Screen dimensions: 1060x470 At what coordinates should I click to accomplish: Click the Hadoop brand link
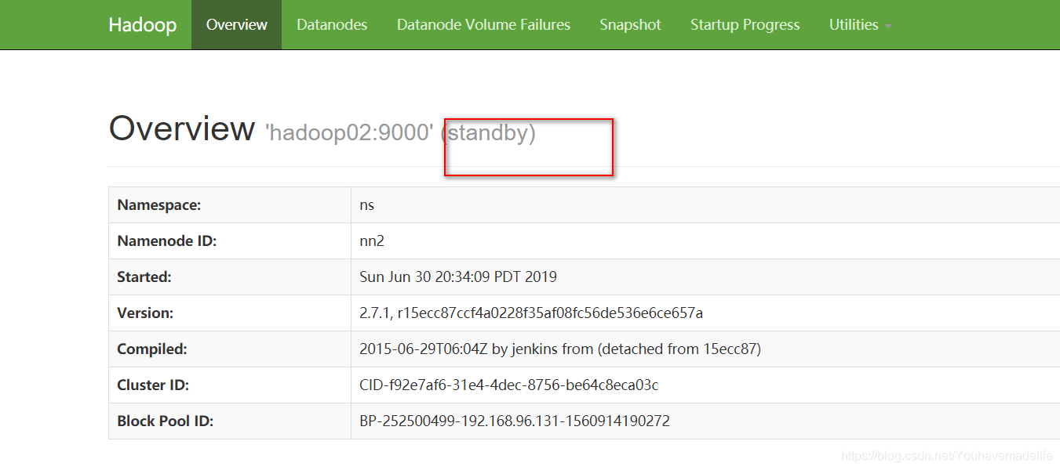[x=142, y=25]
